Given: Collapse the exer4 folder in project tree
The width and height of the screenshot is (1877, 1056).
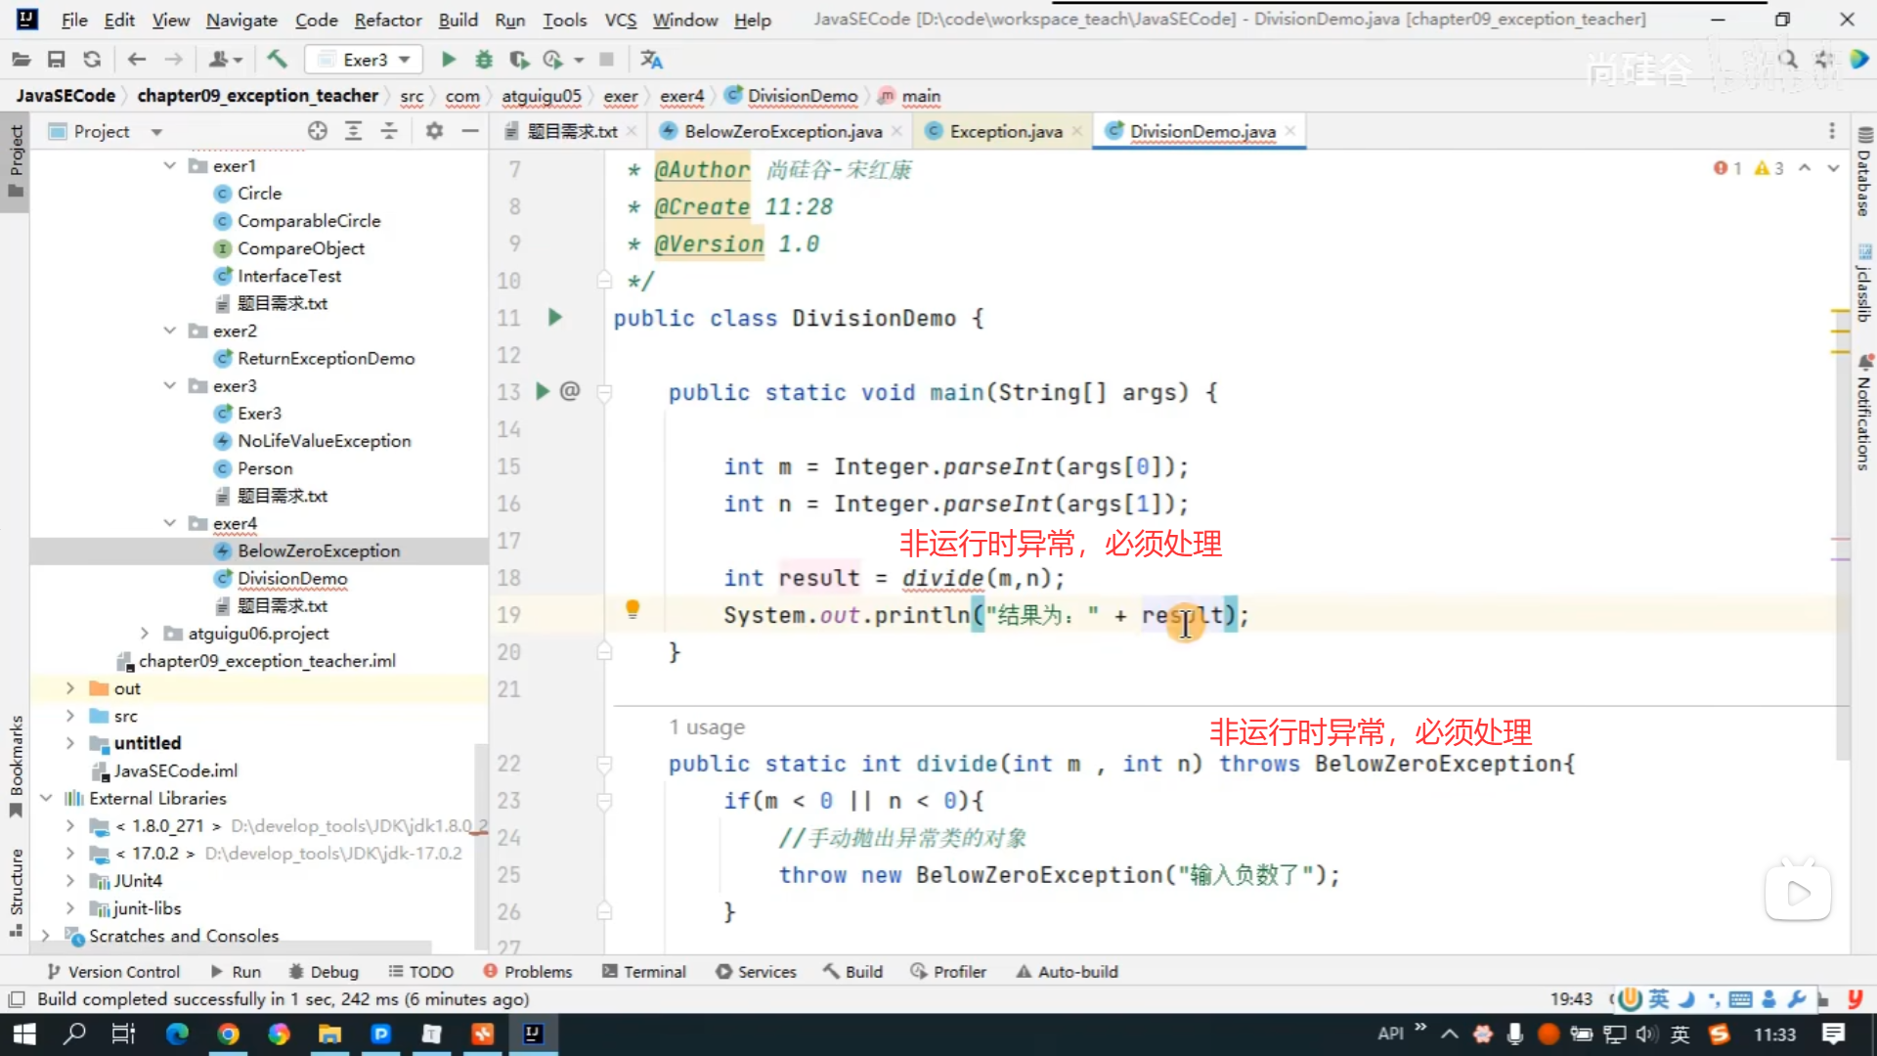Looking at the screenshot, I should (170, 523).
